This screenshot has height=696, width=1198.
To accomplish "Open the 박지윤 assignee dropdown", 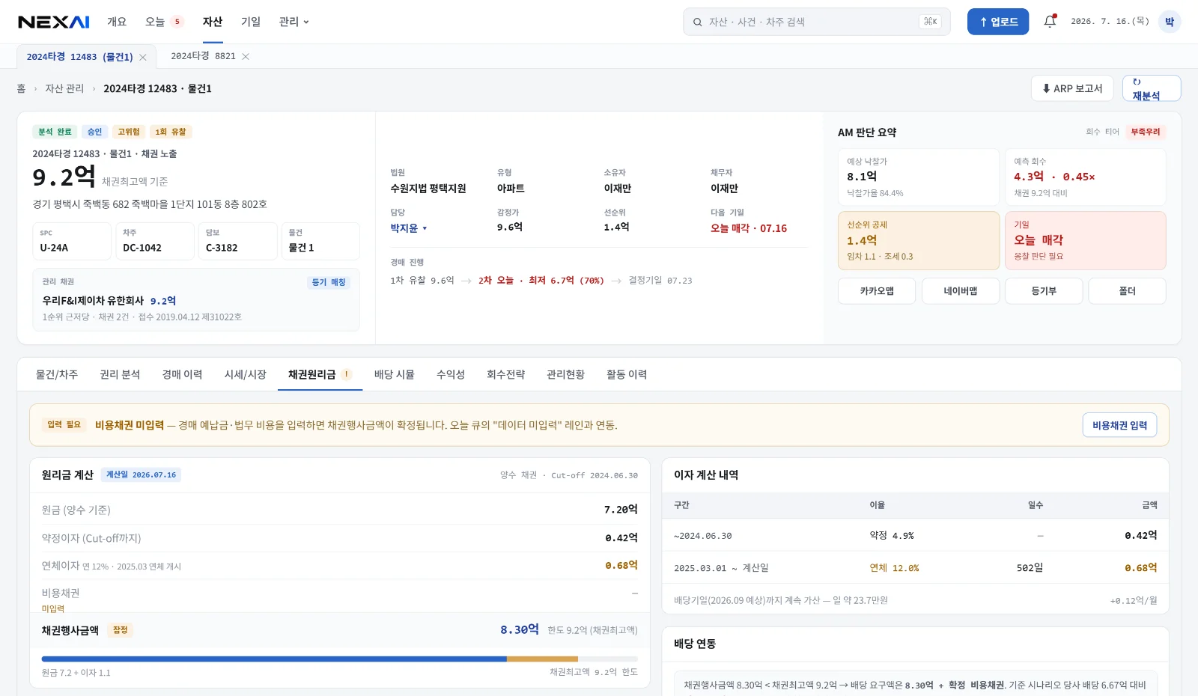I will [x=409, y=228].
